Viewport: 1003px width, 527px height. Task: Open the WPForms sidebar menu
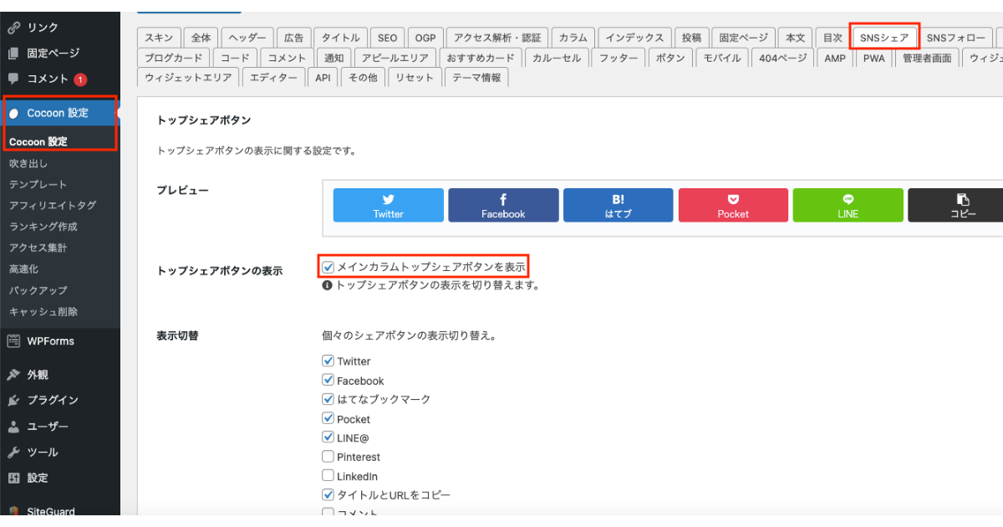50,341
